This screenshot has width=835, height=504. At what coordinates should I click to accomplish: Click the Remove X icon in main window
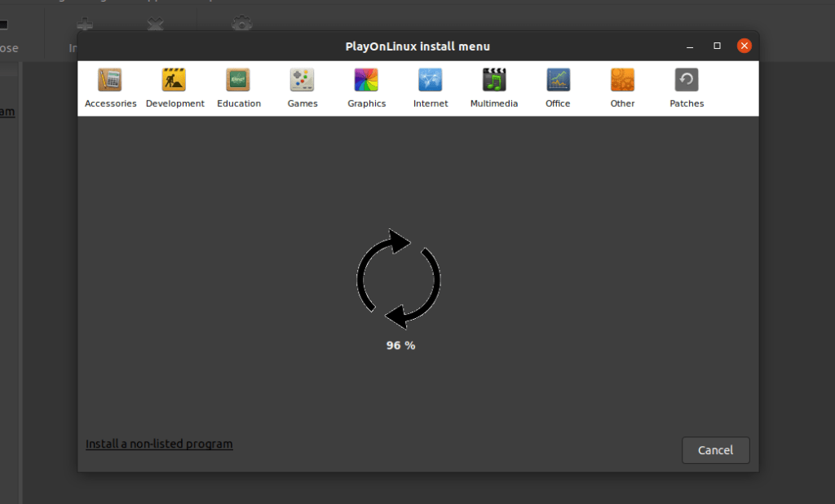[156, 24]
